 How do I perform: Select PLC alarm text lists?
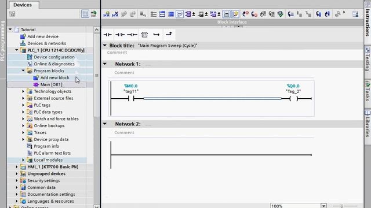point(52,153)
